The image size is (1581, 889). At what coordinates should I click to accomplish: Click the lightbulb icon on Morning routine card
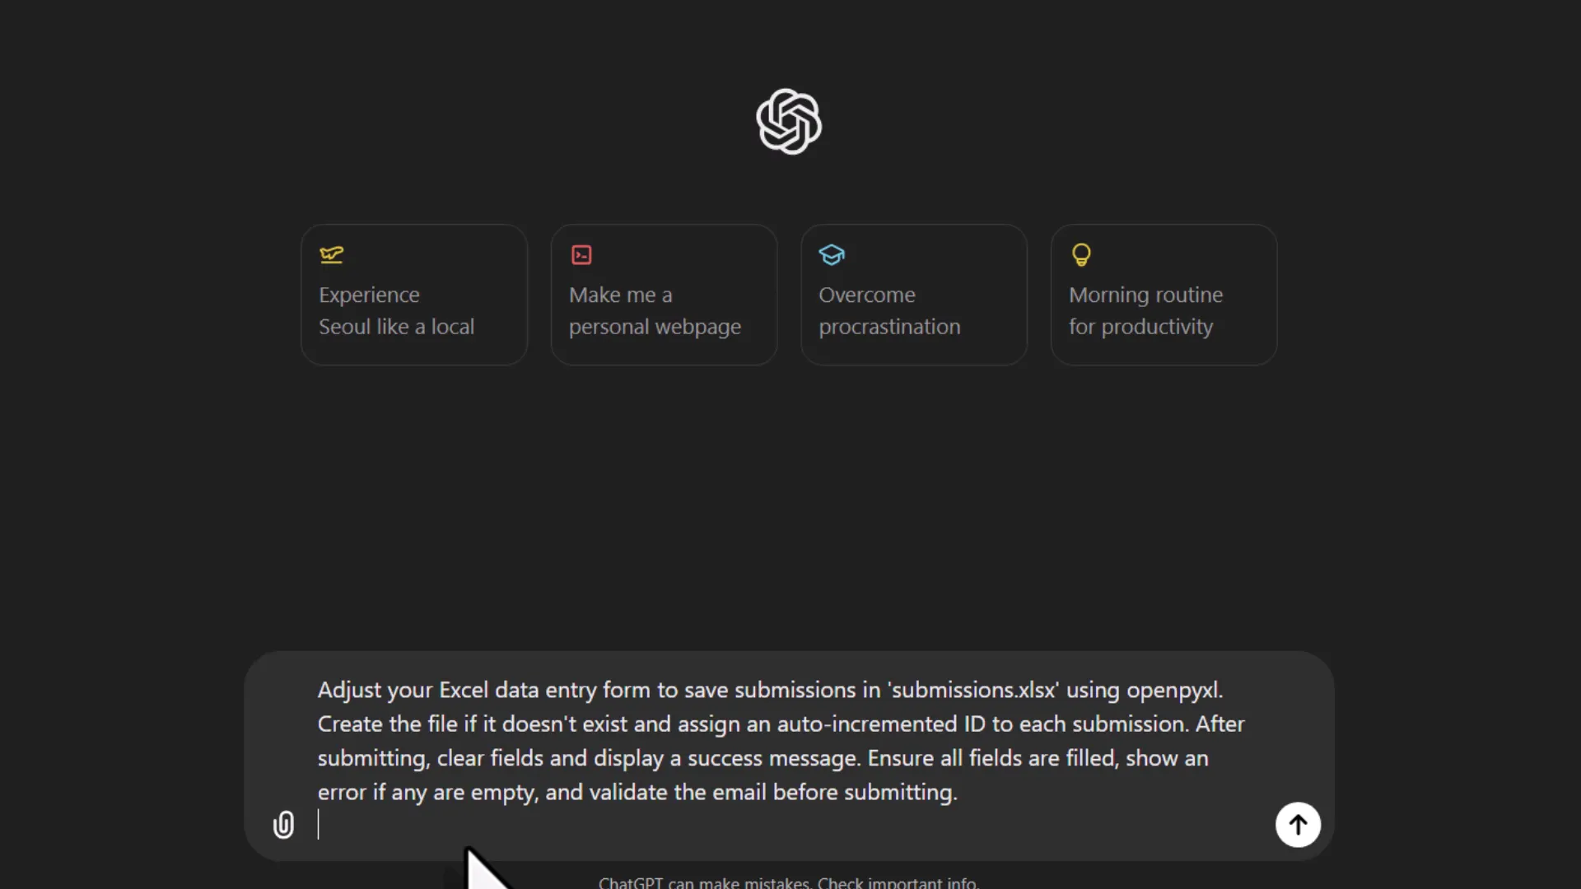[x=1081, y=254]
